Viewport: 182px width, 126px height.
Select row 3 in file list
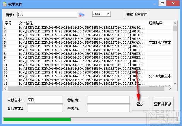[88, 35]
